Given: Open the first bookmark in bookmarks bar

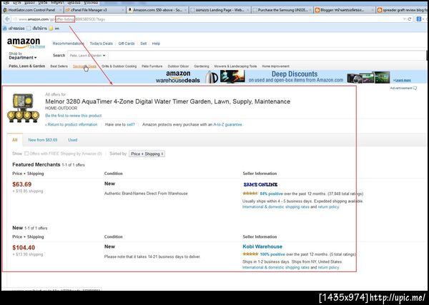Looking at the screenshot, I should point(14,28).
